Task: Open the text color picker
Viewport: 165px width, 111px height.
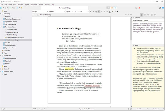Action: tap(110, 12)
